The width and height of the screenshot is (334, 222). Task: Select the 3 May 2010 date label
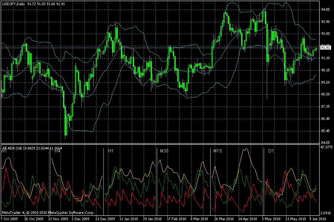pyautogui.click(x=271, y=219)
